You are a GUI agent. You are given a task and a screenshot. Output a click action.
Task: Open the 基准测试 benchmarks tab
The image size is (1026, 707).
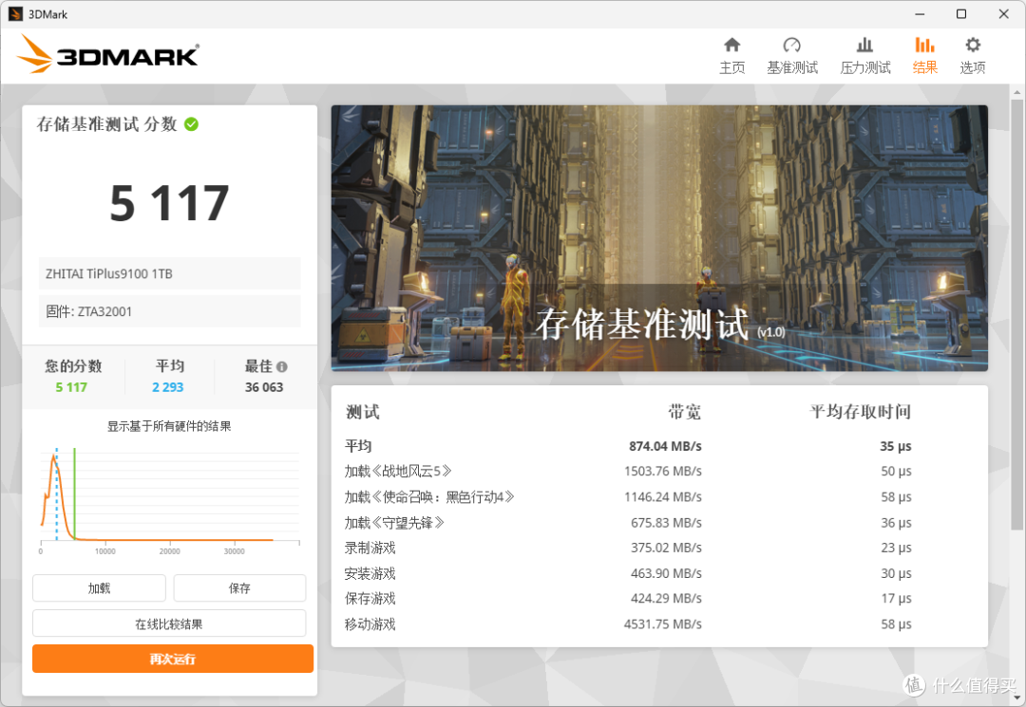pos(791,56)
